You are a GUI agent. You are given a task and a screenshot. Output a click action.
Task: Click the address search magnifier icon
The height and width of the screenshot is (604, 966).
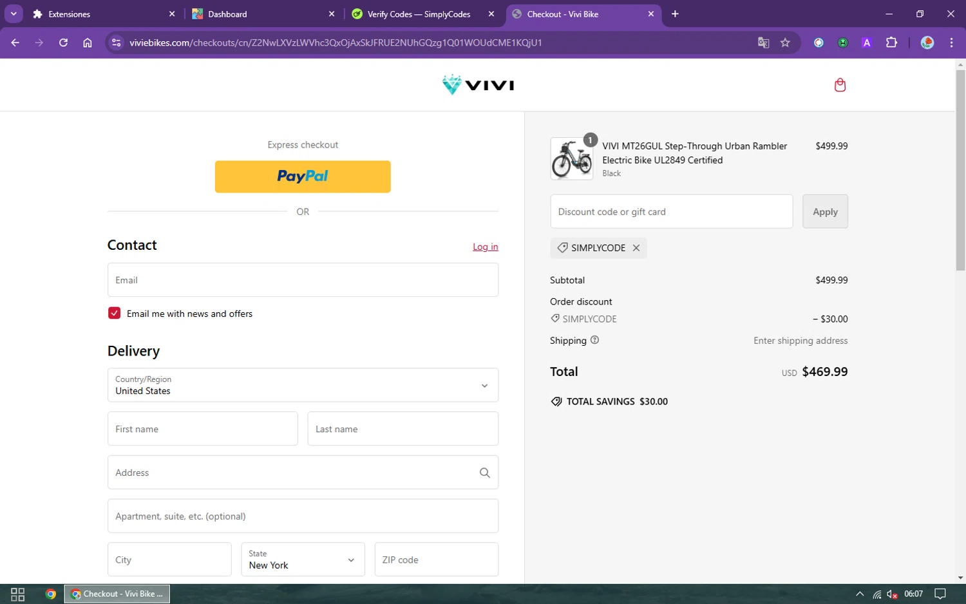tap(485, 473)
